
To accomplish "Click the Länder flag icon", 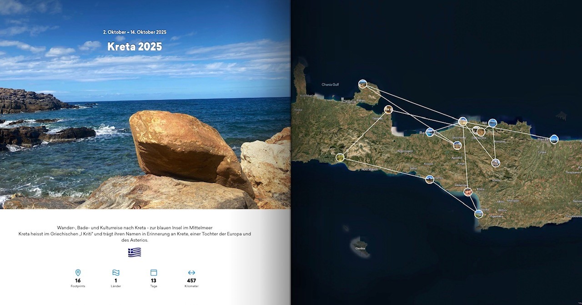I will [116, 273].
